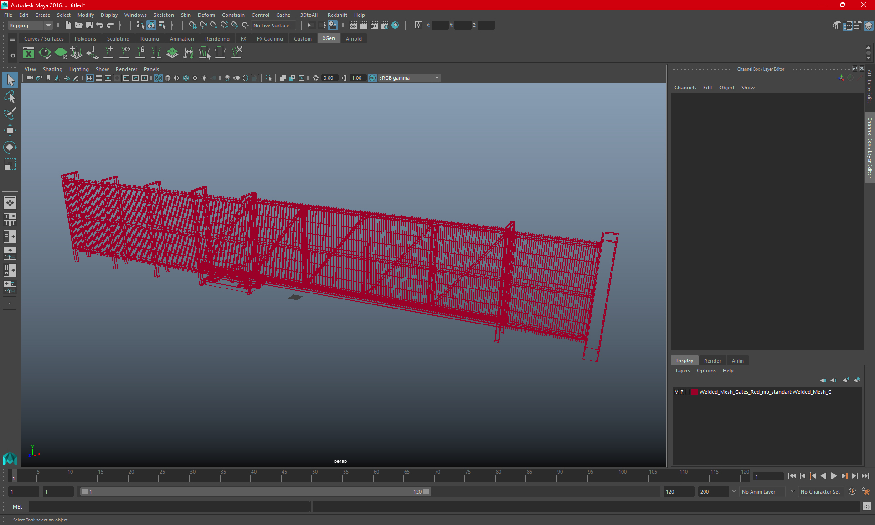Toggle the sRGB gamma color management button
The image size is (875, 525).
(x=372, y=78)
